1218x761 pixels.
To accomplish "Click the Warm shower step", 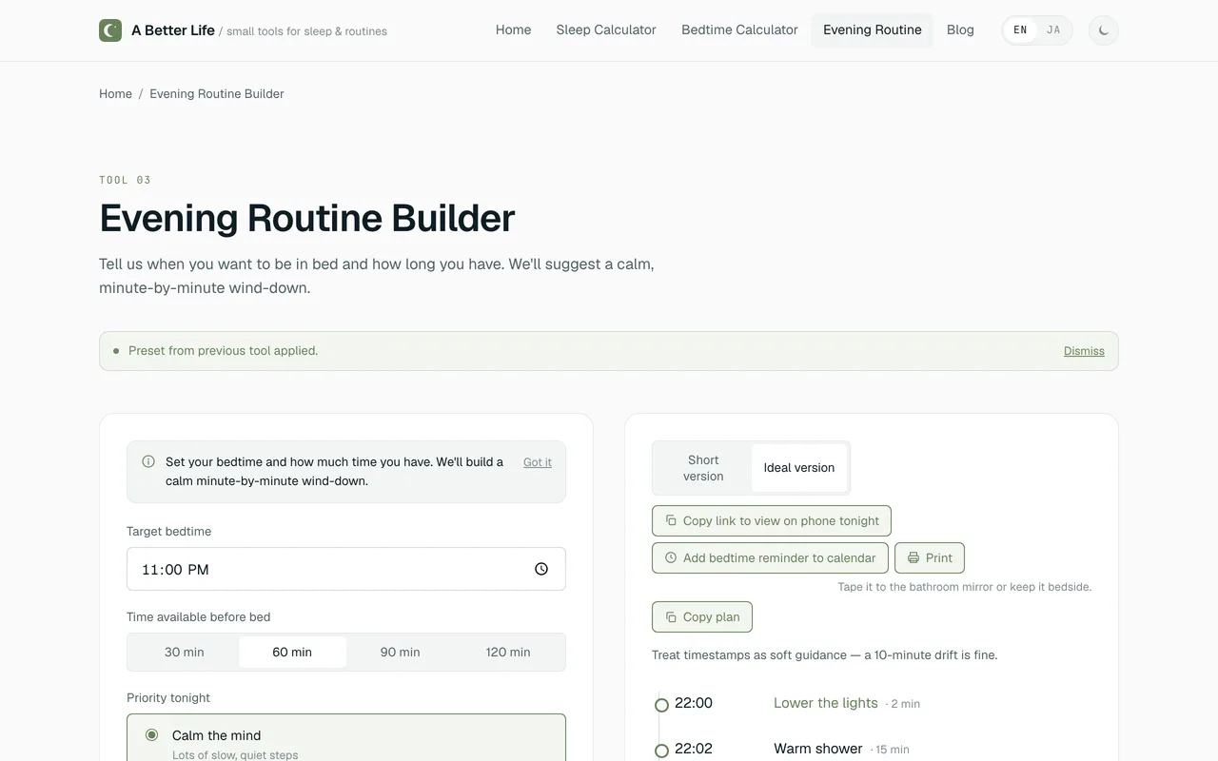I will click(818, 749).
